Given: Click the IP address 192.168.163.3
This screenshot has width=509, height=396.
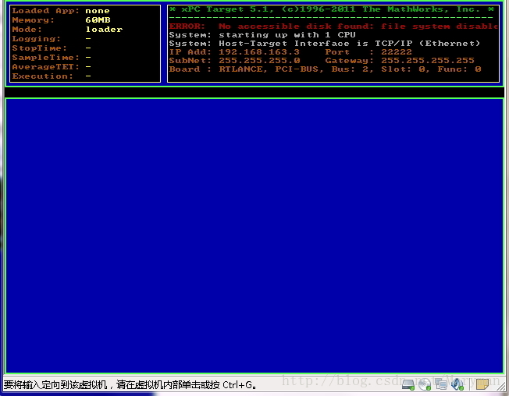Looking at the screenshot, I should click(x=259, y=52).
